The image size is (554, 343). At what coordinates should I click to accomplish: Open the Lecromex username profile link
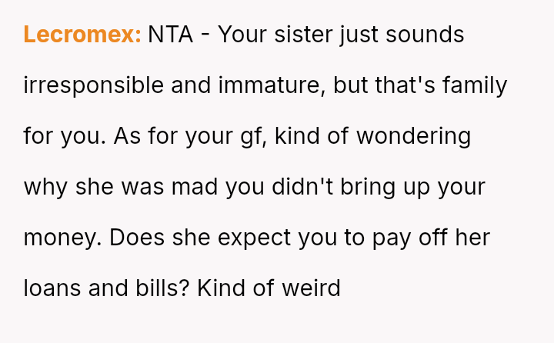[82, 35]
